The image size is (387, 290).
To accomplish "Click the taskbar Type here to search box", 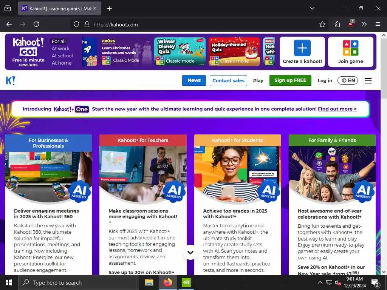I will (x=78, y=282).
